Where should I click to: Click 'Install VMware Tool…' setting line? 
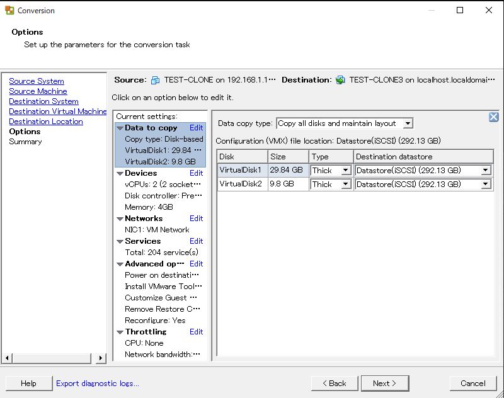(x=163, y=286)
